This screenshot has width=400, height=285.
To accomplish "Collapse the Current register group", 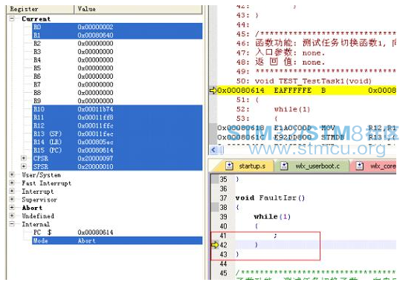I will click(12, 19).
